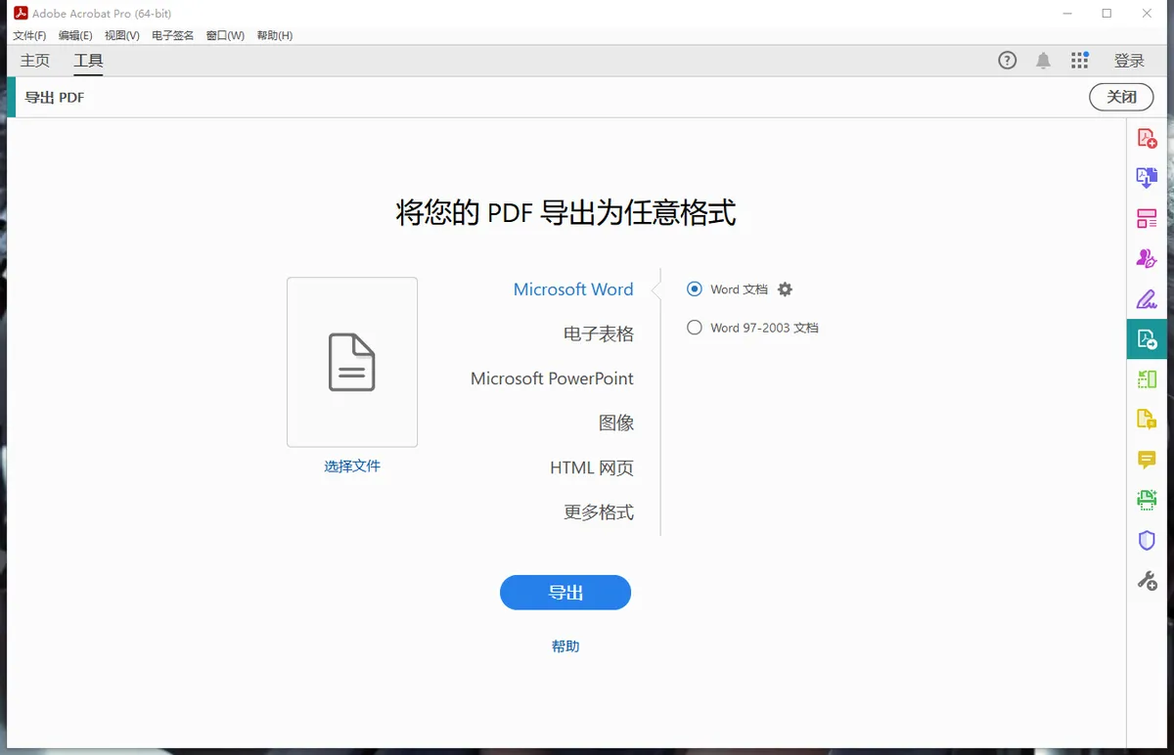Image resolution: width=1174 pixels, height=755 pixels.
Task: Open the 电子签名 menu
Action: click(x=173, y=35)
